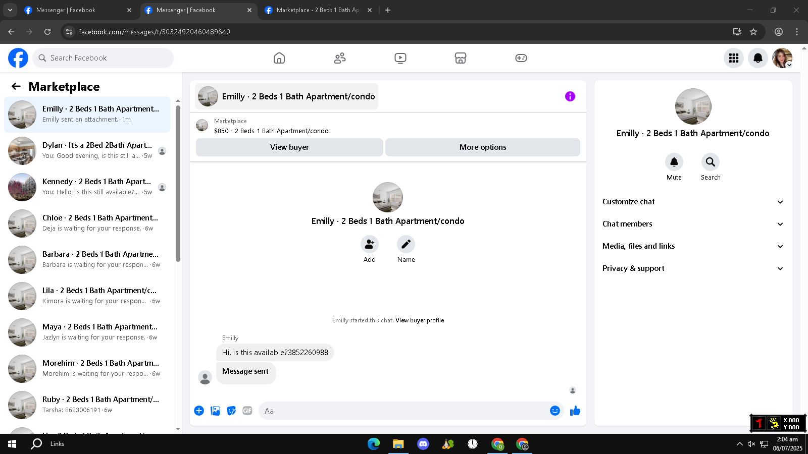The height and width of the screenshot is (454, 808).
Task: Attach a photo file icon
Action: coord(215,411)
